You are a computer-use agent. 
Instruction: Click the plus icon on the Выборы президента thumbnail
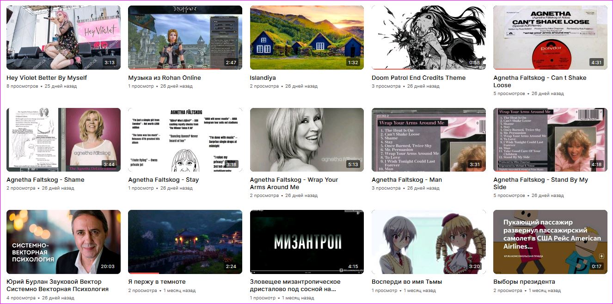click(x=601, y=256)
